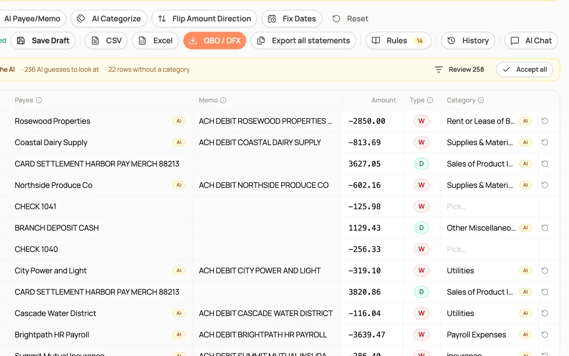Open Other Miscellaneous category dropdown
Image resolution: width=569 pixels, height=356 pixels.
pyautogui.click(x=481, y=228)
